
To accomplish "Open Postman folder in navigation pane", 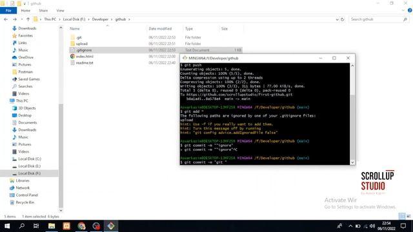I will pyautogui.click(x=25, y=72).
